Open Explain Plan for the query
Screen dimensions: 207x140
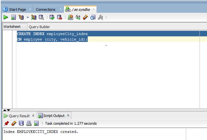(21, 17)
